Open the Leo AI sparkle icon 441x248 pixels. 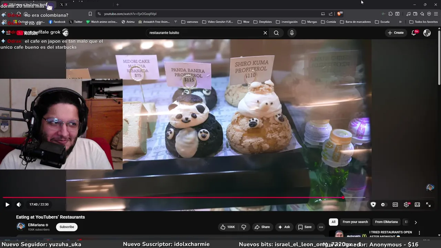pyautogui.click(x=422, y=14)
